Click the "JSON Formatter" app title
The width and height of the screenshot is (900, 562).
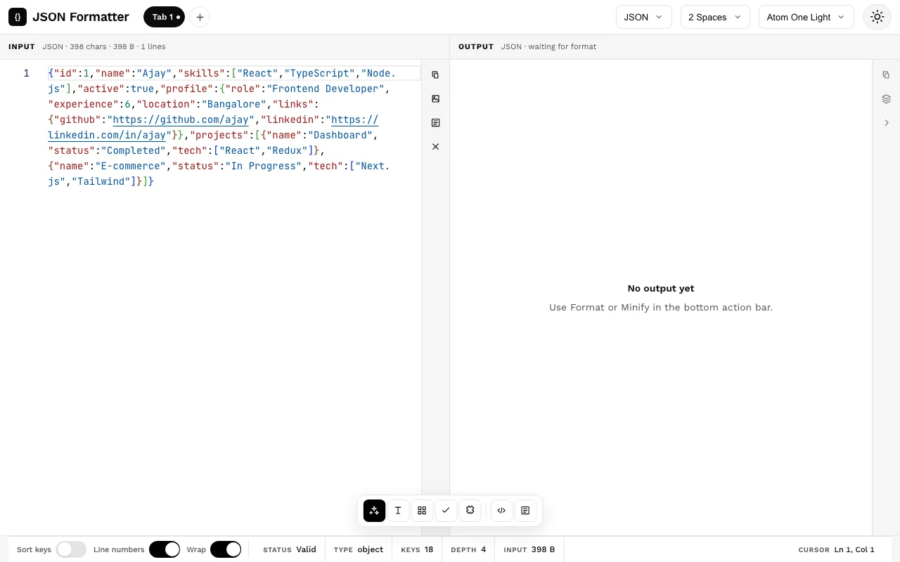pyautogui.click(x=81, y=17)
